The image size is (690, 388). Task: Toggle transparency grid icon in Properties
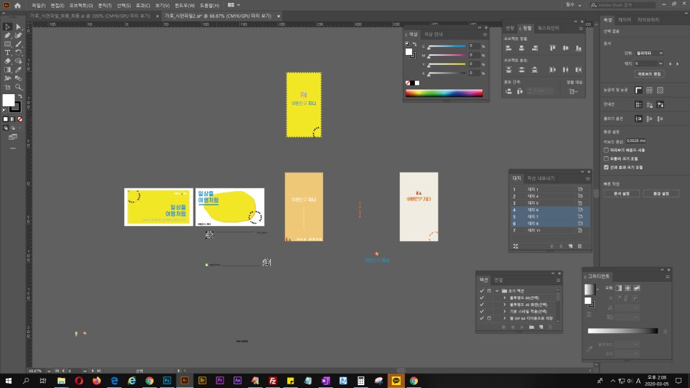click(660, 90)
